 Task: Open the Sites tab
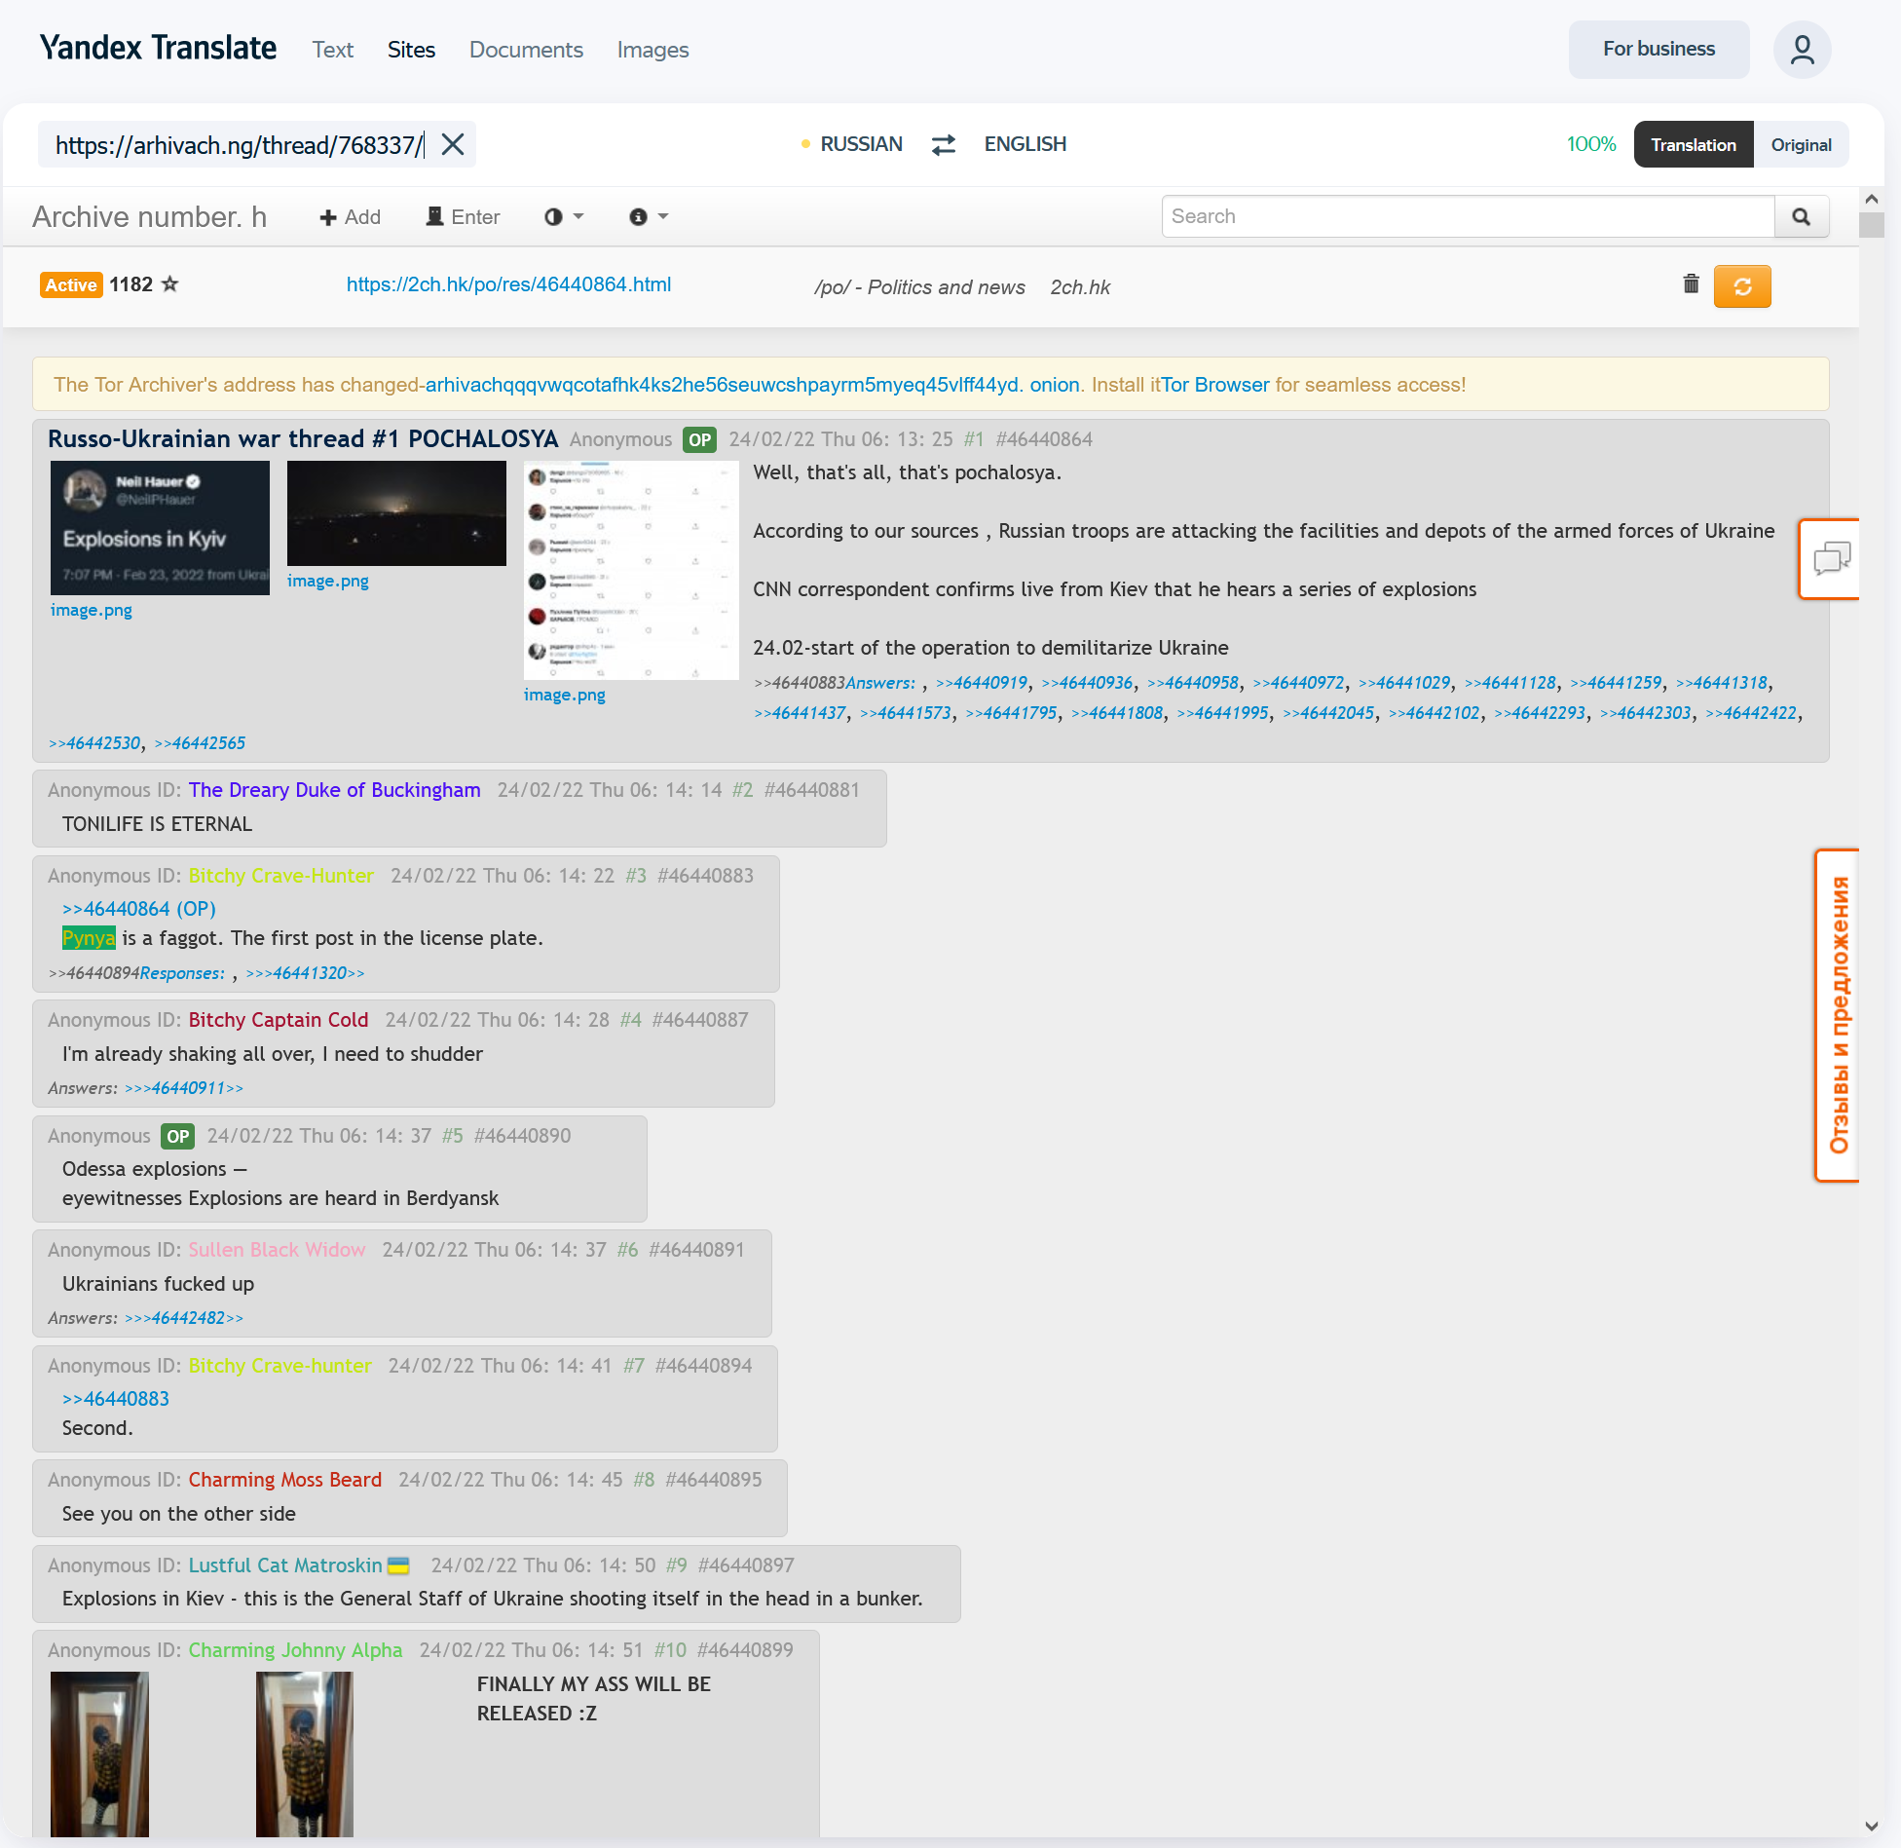point(411,50)
